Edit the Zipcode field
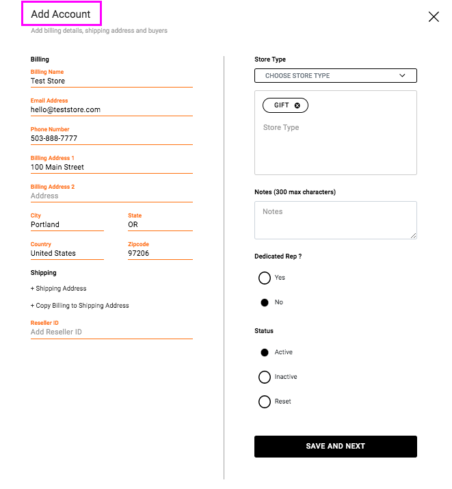Viewport: 452px width, 489px height. point(159,253)
